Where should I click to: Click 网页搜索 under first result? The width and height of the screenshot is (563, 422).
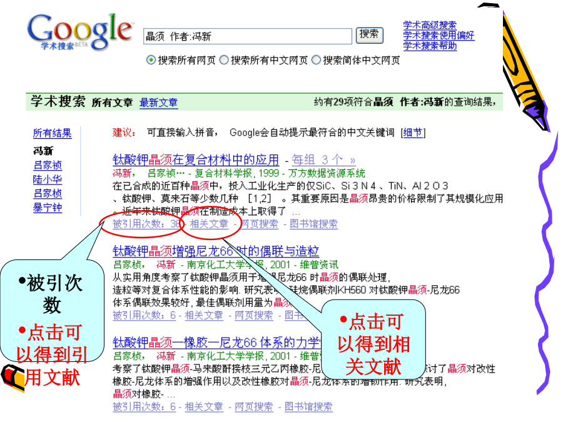tap(259, 224)
